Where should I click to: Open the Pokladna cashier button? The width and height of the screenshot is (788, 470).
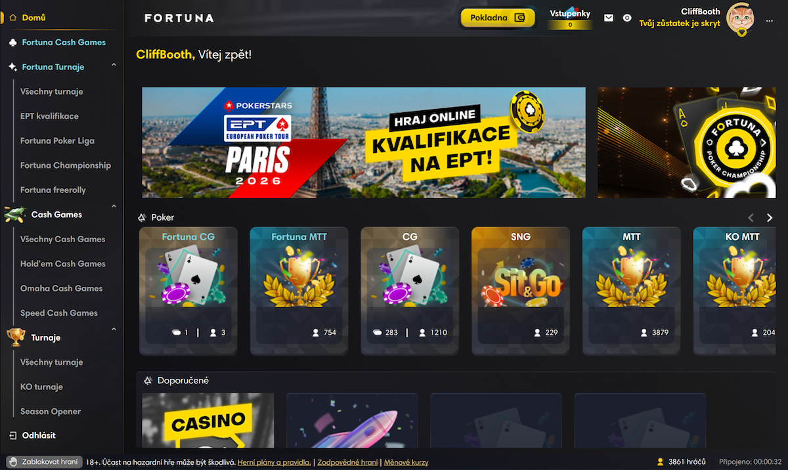pos(498,18)
